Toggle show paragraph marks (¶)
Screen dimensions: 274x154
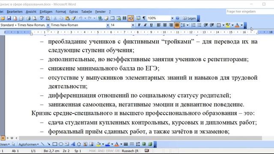pos(144,18)
